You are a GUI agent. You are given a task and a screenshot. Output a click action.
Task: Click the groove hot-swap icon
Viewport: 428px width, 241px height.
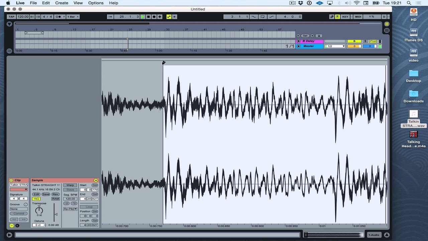(26, 205)
